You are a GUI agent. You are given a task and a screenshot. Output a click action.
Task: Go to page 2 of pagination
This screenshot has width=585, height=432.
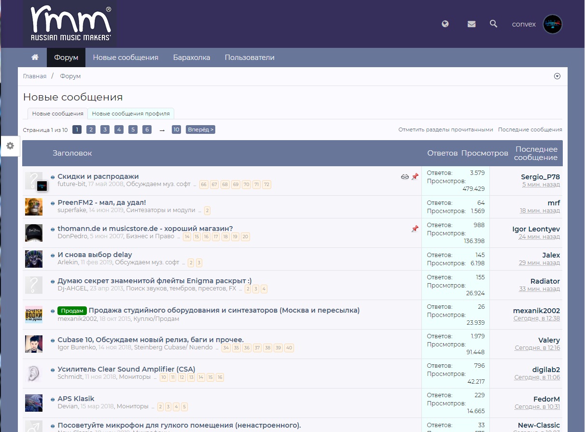[91, 130]
